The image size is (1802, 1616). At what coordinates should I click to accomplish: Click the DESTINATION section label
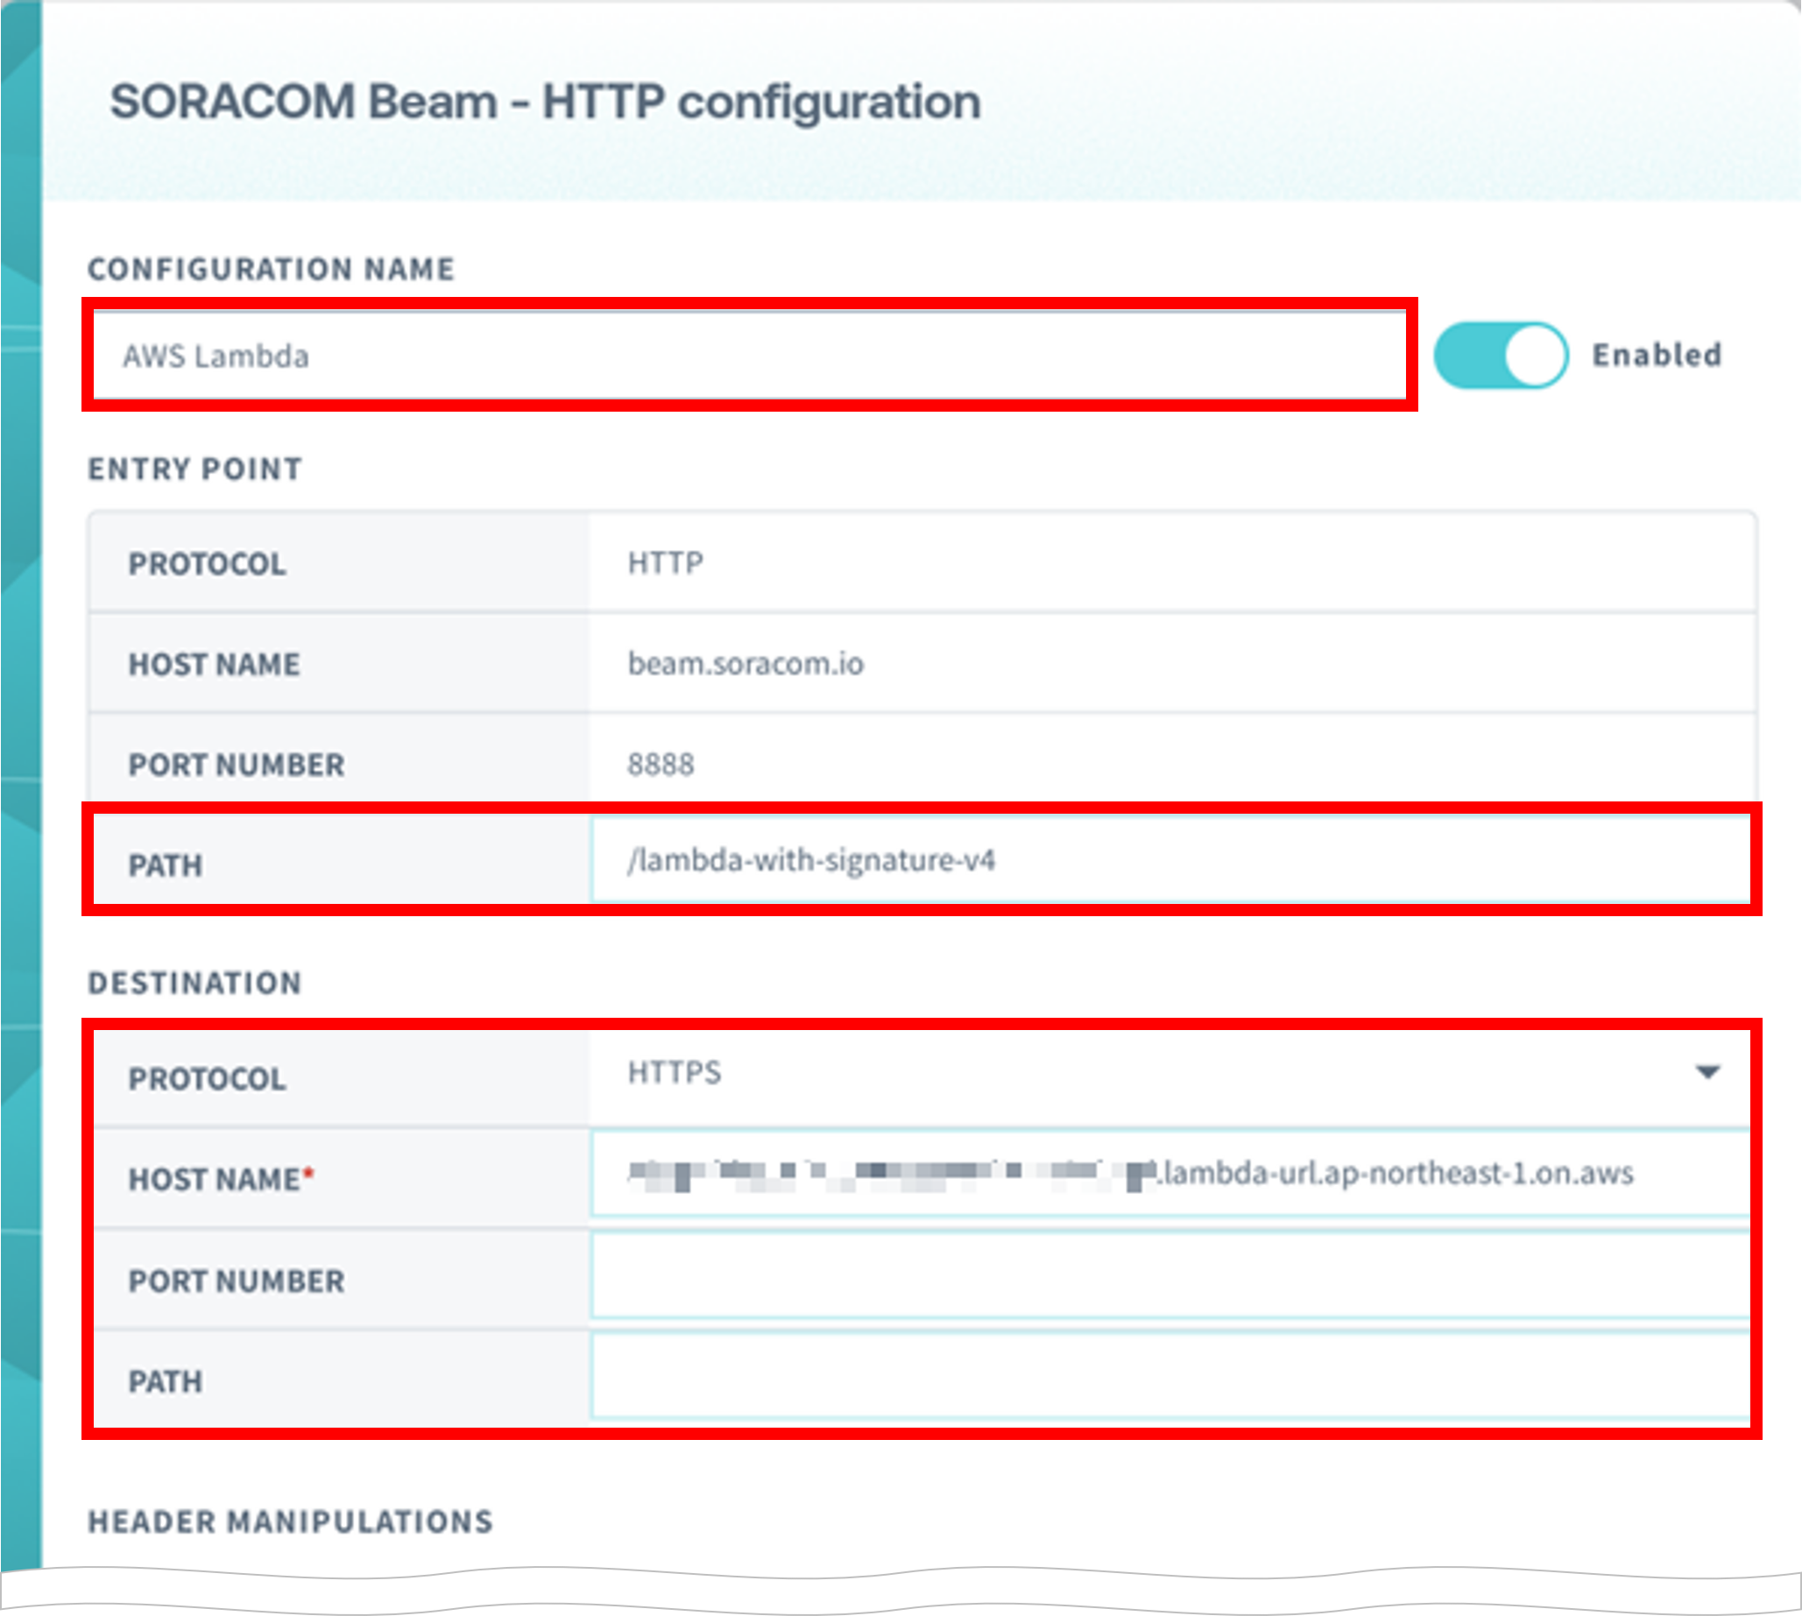pyautogui.click(x=194, y=982)
